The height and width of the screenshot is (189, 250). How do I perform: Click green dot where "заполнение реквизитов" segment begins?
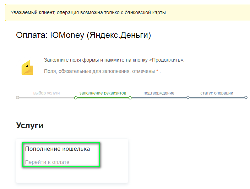tap(76, 97)
